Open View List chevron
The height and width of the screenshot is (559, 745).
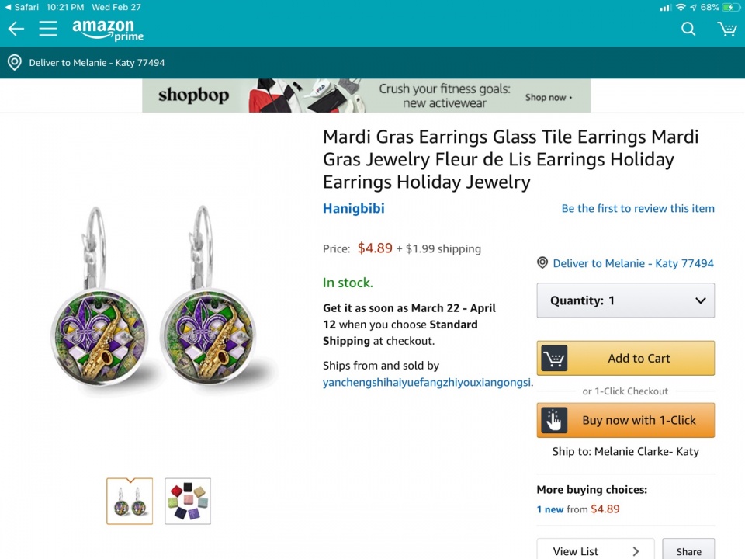point(636,551)
